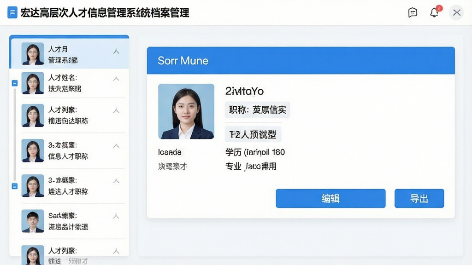Click the Sorr Mune card header
Viewport: 472px width, 265px height.
(301, 60)
